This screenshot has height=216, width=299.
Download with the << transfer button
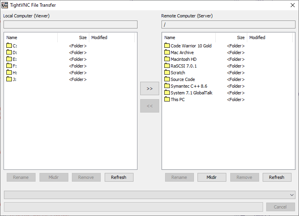(150, 106)
